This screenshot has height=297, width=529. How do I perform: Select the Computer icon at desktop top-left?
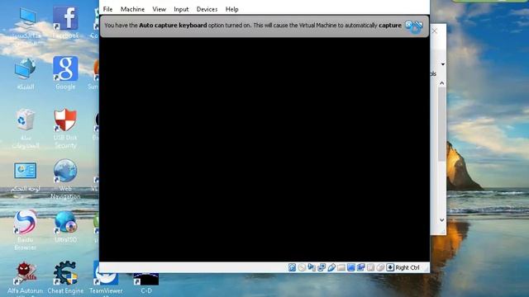[x=26, y=26]
